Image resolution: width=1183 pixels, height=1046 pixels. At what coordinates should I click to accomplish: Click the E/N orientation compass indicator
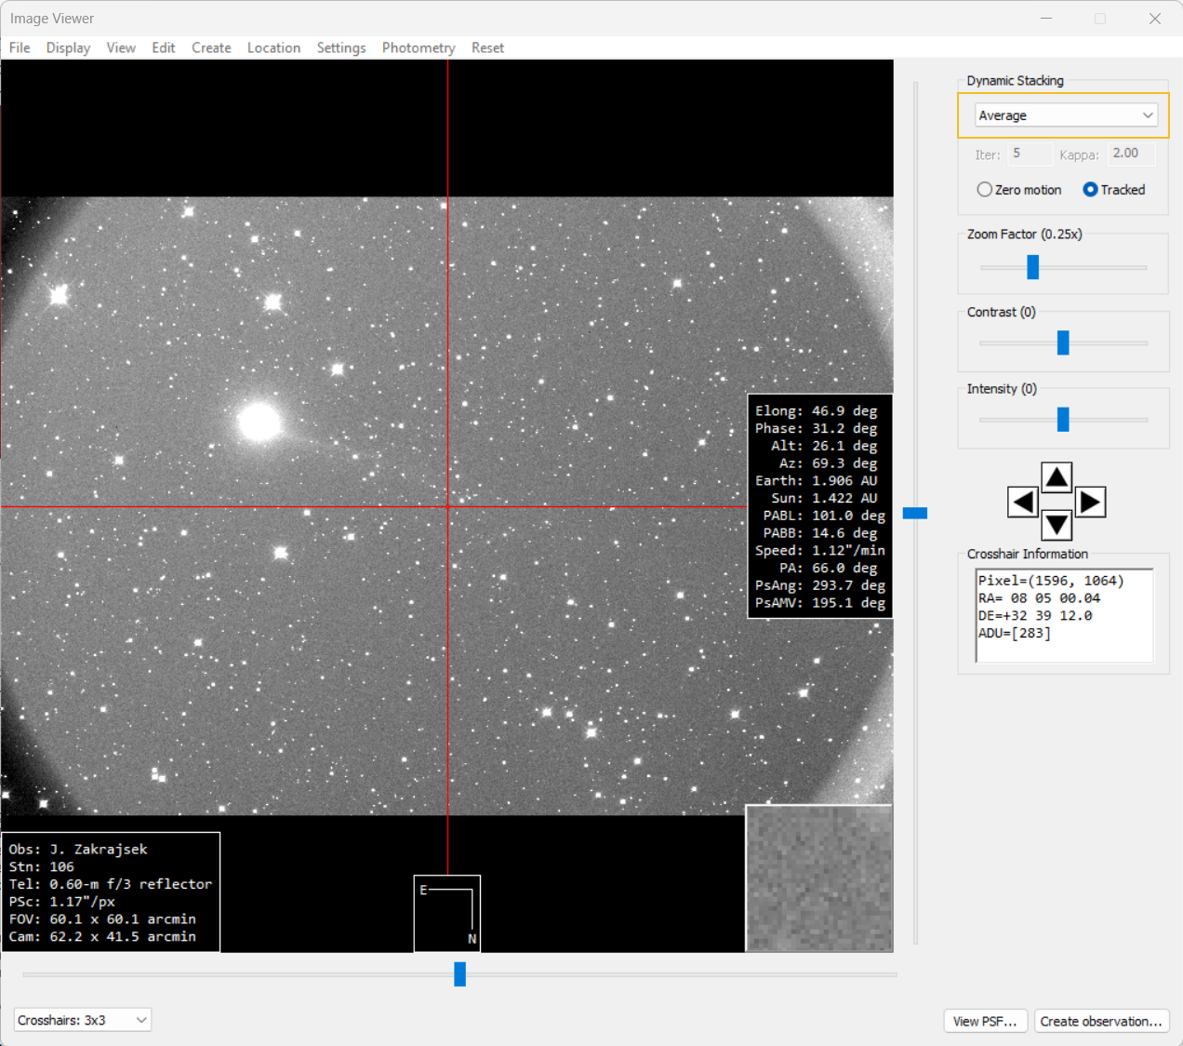coord(447,914)
